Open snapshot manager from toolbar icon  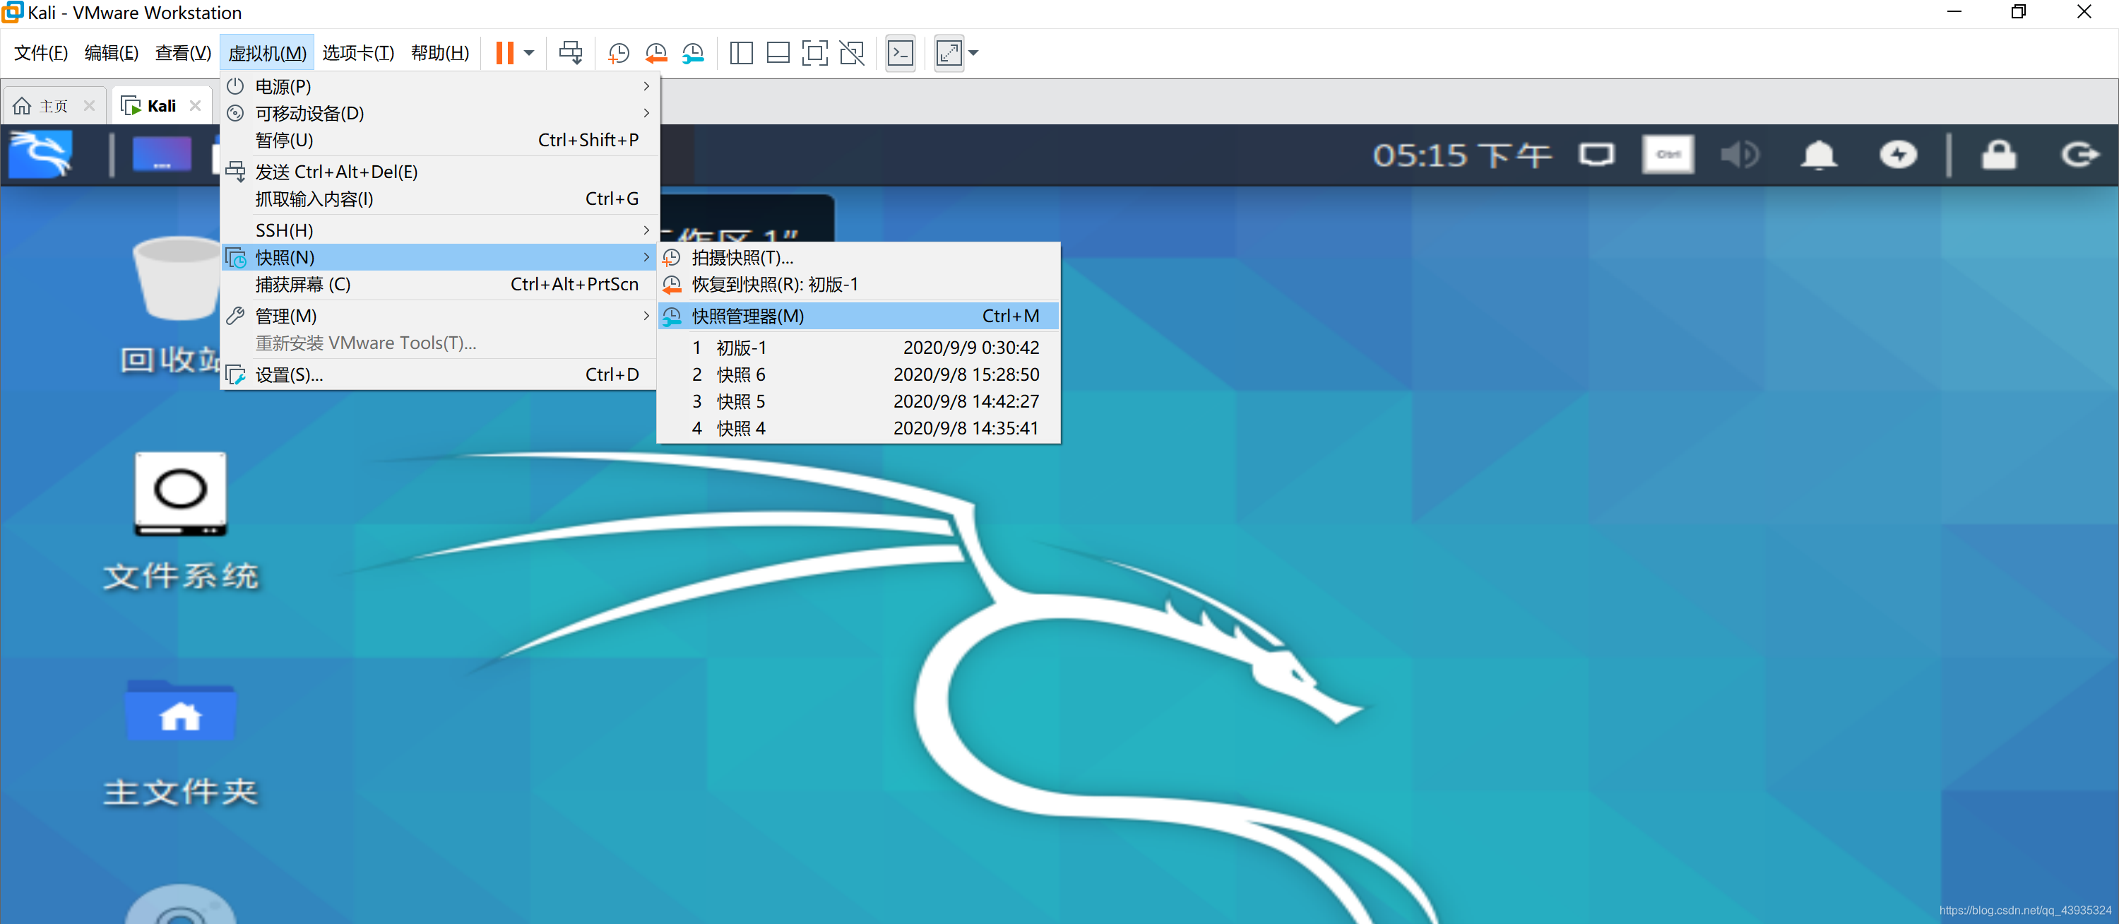[694, 54]
